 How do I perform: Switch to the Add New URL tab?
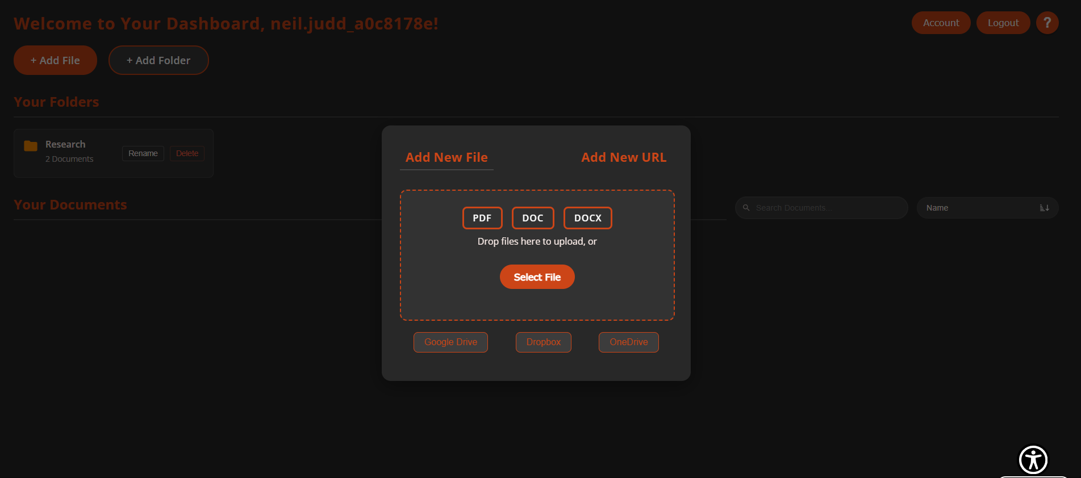point(623,157)
